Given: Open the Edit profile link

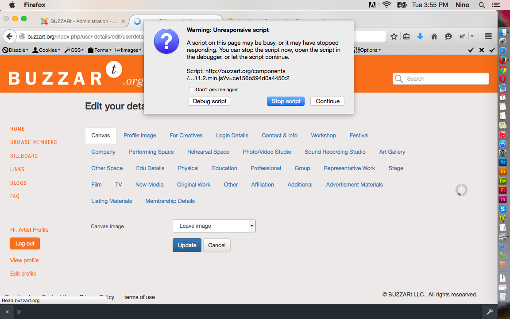Looking at the screenshot, I should coord(23,274).
